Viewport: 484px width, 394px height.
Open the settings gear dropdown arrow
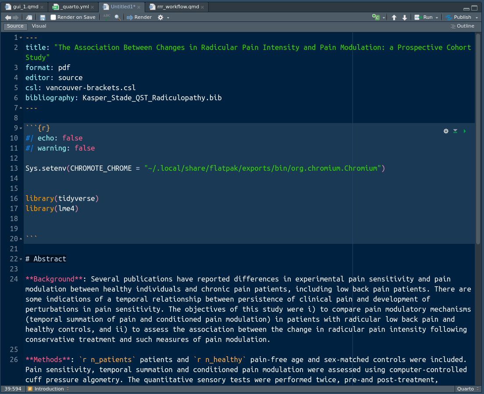pos(168,18)
